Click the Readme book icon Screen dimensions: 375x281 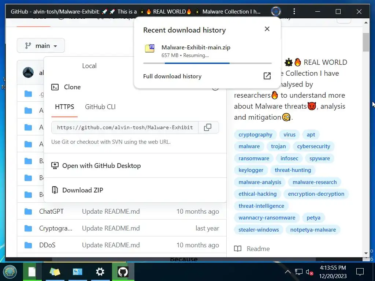[x=237, y=249]
